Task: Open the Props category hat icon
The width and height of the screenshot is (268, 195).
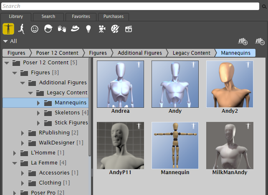Action: tap(75, 29)
